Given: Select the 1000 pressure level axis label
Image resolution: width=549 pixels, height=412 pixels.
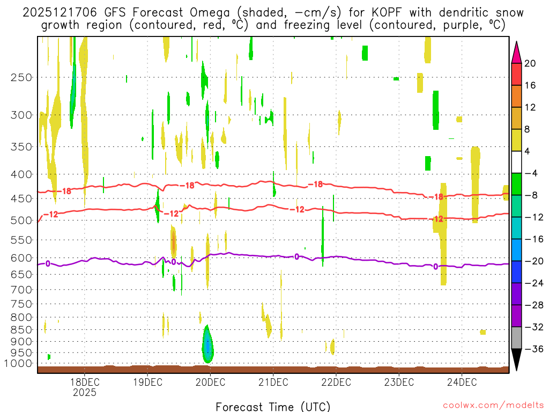Looking at the screenshot, I should tap(19, 364).
